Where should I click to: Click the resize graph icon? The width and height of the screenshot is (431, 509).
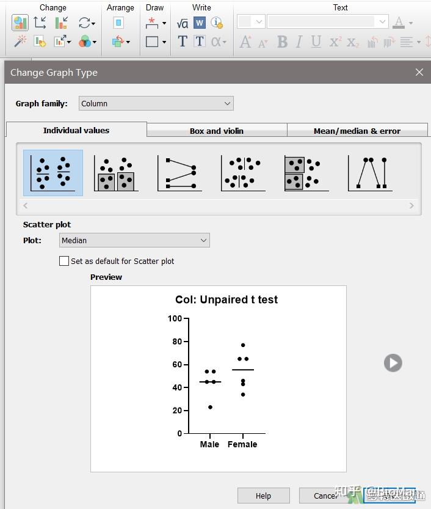click(60, 41)
